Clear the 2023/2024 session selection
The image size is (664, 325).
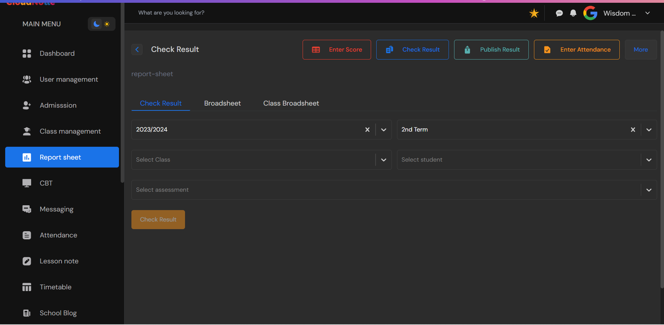click(x=367, y=129)
